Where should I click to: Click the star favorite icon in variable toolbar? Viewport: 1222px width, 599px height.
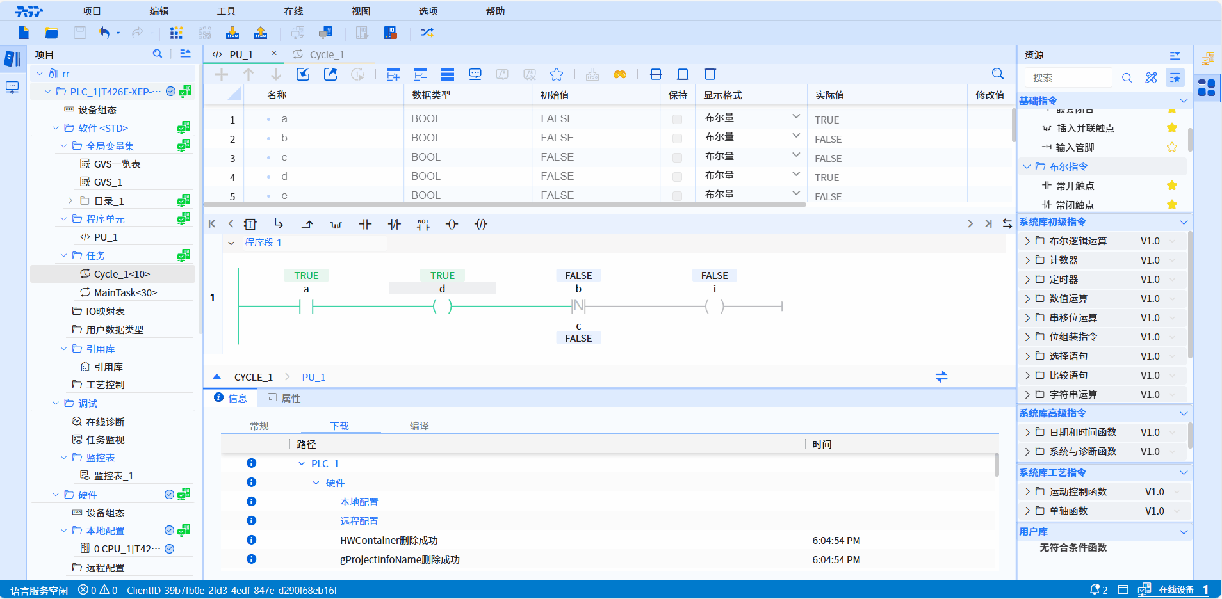tap(557, 74)
